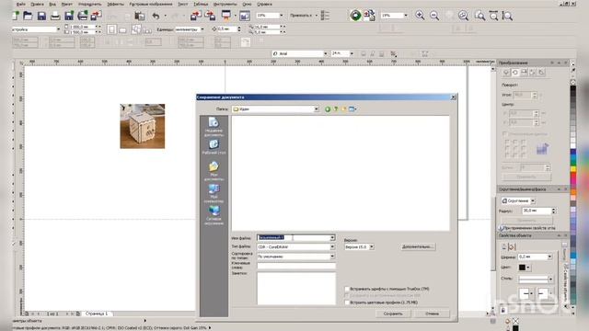Click green Back arrow in save dialog
Screen dimensions: 589x331
click(x=328, y=109)
